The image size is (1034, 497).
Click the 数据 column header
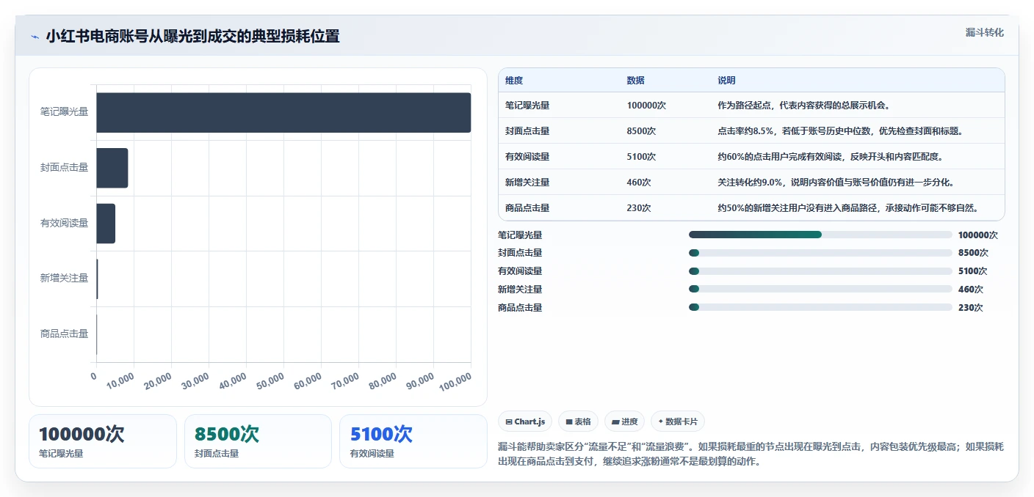pos(636,81)
